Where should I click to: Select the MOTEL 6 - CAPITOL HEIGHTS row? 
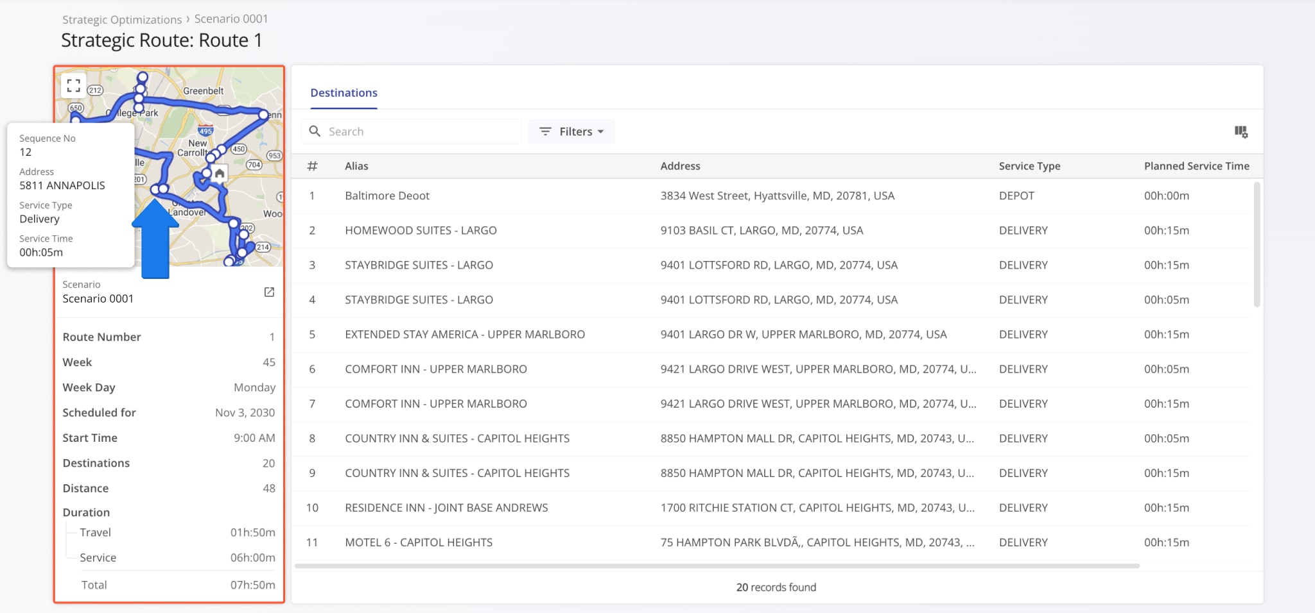click(x=419, y=542)
